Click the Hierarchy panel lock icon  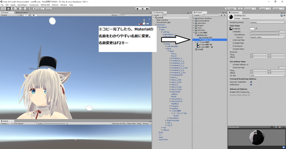(x=188, y=13)
